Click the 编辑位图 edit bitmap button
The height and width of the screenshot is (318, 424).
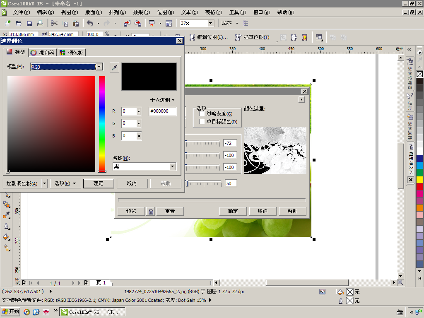click(208, 37)
